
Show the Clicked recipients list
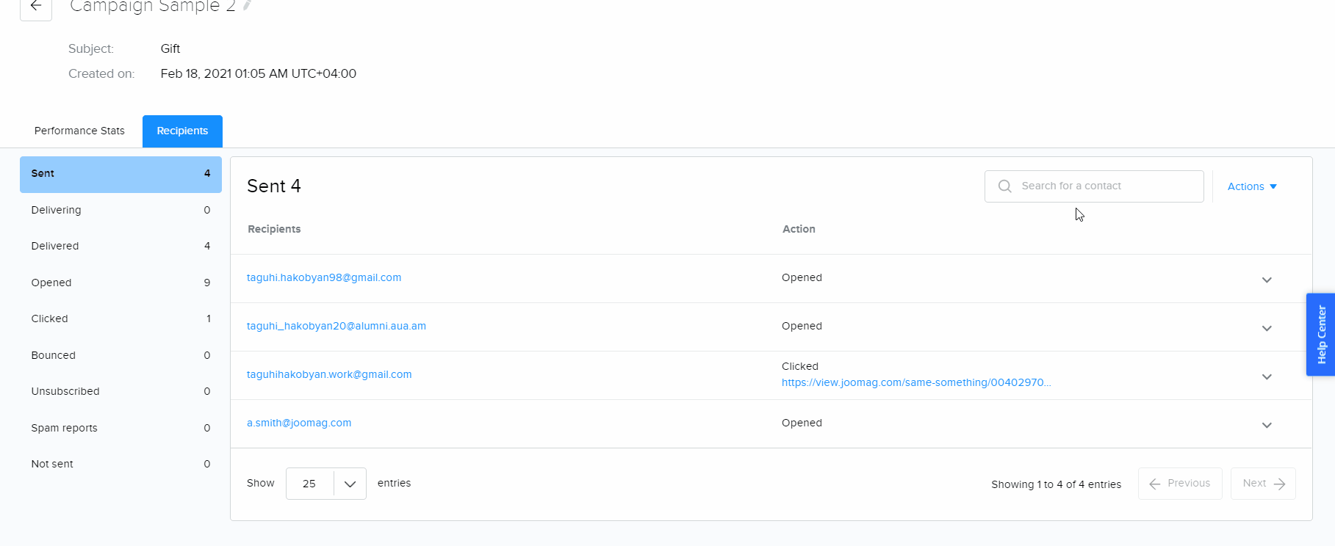120,318
